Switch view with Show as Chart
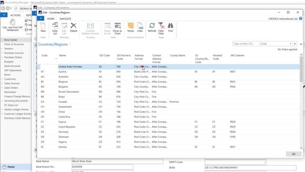305x172 pixels. [x=117, y=29]
